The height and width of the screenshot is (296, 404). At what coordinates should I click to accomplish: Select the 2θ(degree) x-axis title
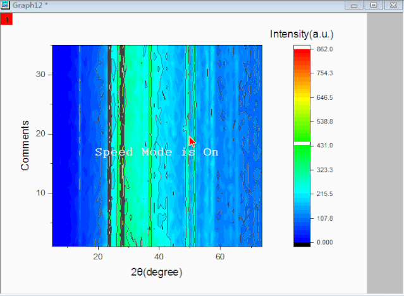[x=157, y=272]
